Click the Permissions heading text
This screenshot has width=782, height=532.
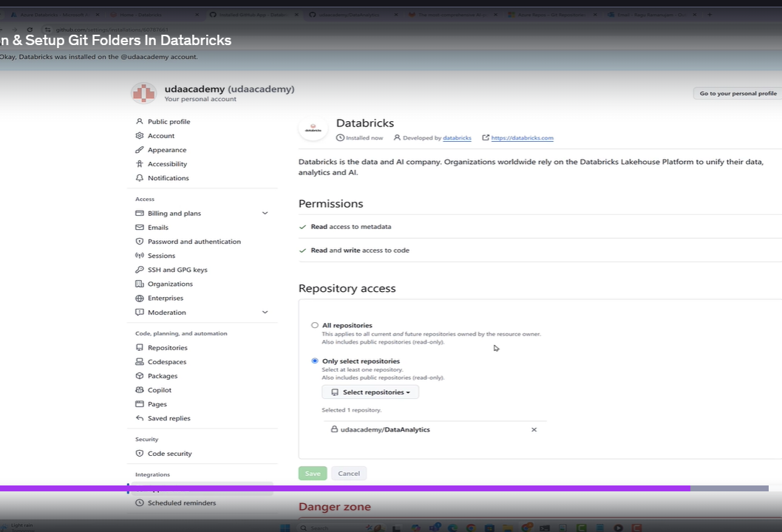(330, 204)
